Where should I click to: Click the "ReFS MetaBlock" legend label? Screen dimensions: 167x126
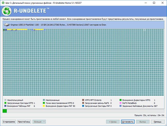click(129, 103)
